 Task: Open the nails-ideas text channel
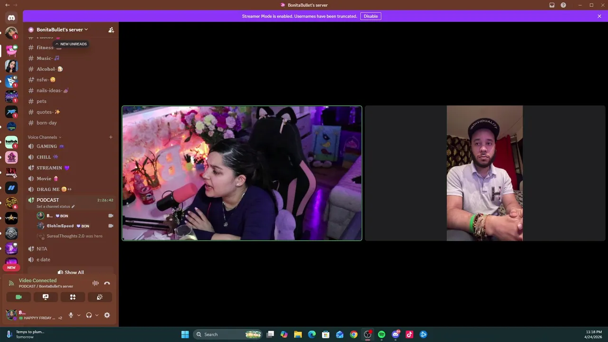[x=71, y=90]
